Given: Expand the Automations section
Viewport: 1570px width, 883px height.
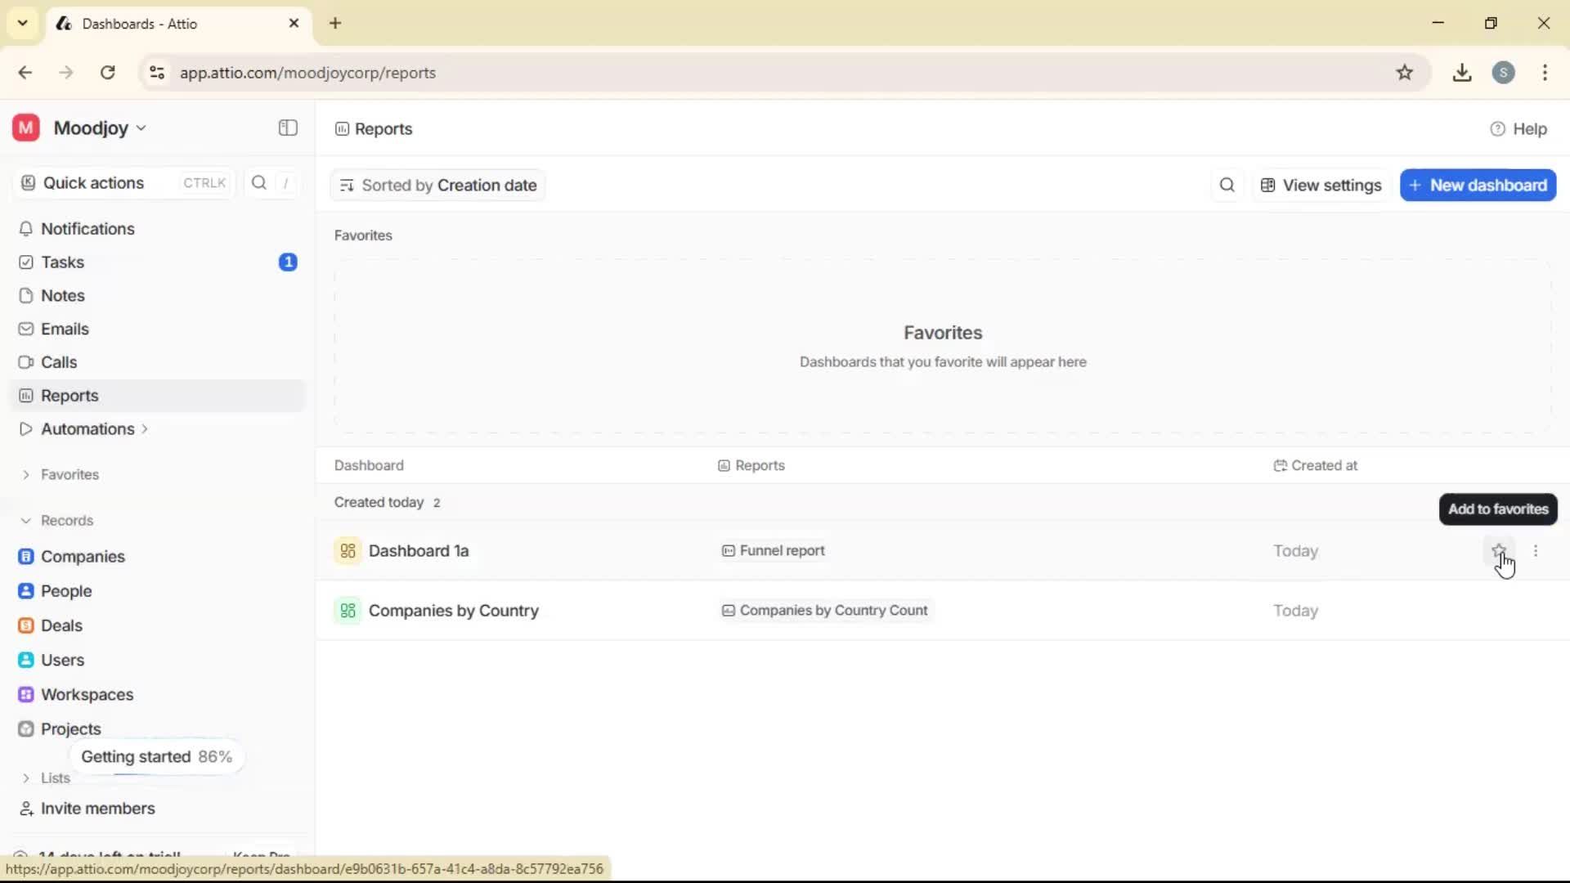Looking at the screenshot, I should tap(90, 428).
